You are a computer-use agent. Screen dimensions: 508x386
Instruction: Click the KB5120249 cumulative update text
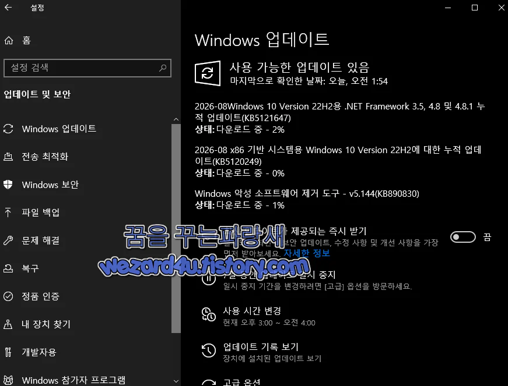click(x=338, y=155)
